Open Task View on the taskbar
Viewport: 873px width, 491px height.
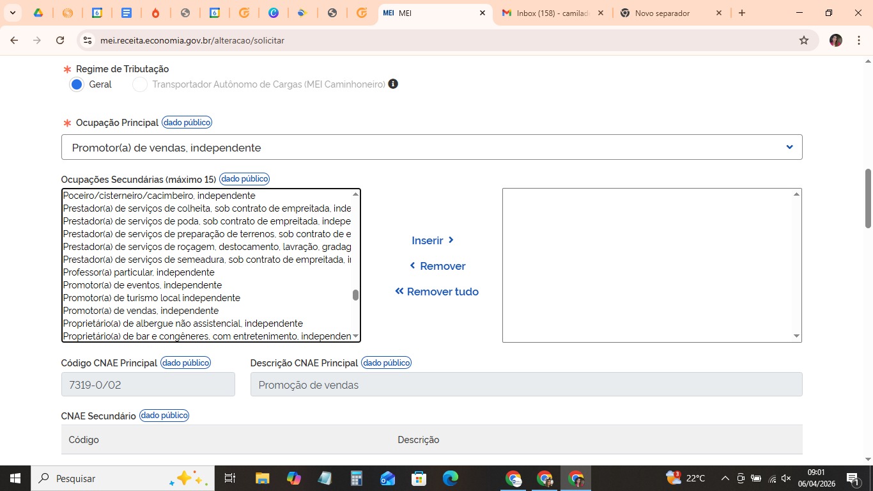[x=230, y=478]
